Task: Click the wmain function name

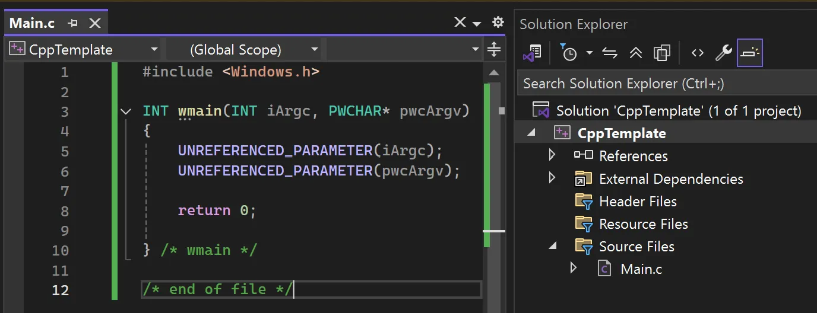Action: coord(200,111)
